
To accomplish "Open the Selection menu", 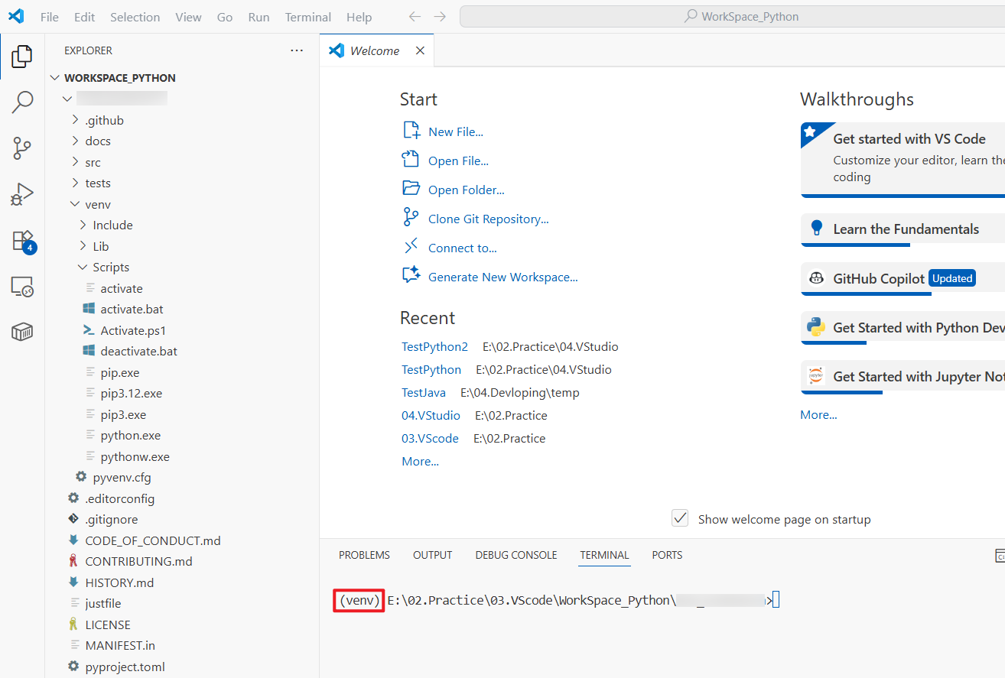I will (x=135, y=17).
